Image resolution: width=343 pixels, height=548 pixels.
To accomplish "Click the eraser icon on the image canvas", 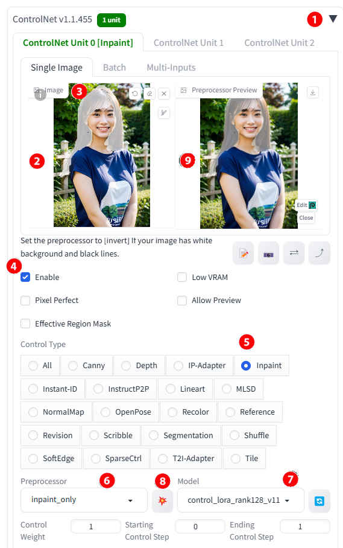I will point(149,94).
